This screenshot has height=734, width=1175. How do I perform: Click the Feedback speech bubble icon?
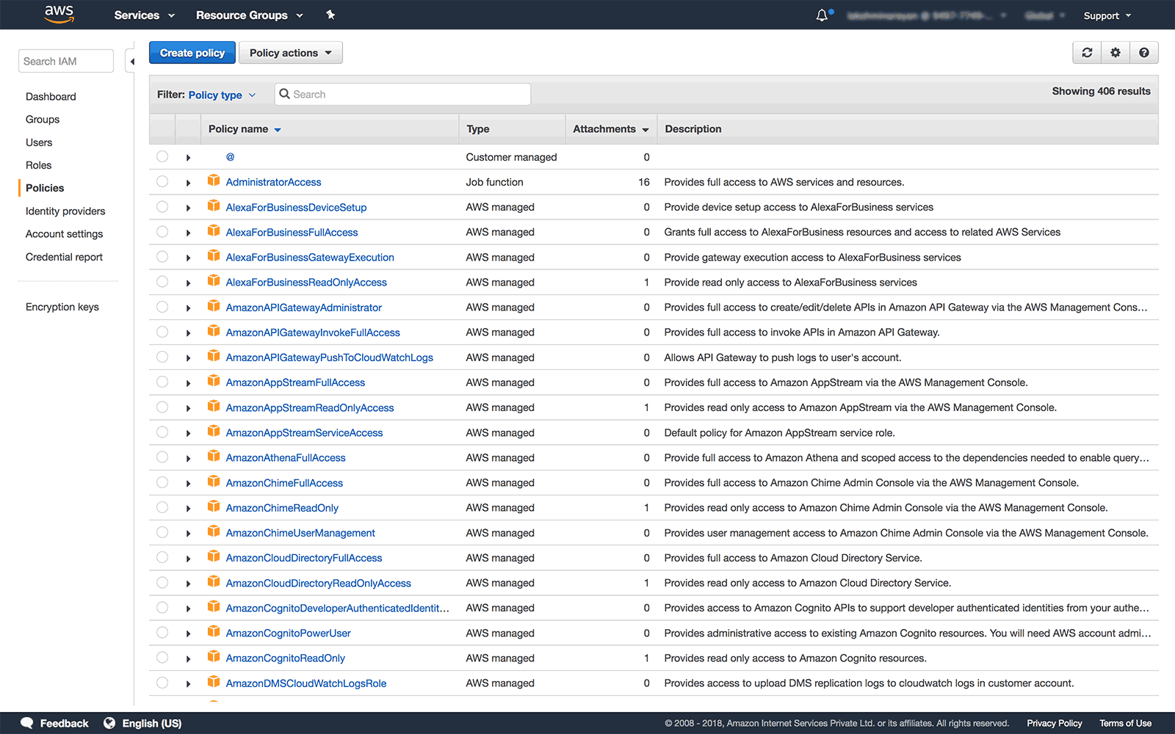[27, 723]
